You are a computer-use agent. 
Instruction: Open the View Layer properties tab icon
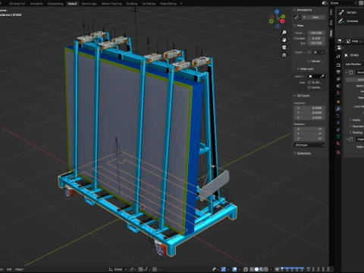[x=338, y=79]
